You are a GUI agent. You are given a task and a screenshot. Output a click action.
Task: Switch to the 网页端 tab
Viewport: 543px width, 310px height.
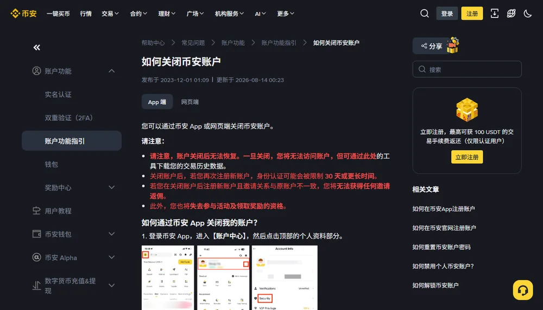[190, 102]
